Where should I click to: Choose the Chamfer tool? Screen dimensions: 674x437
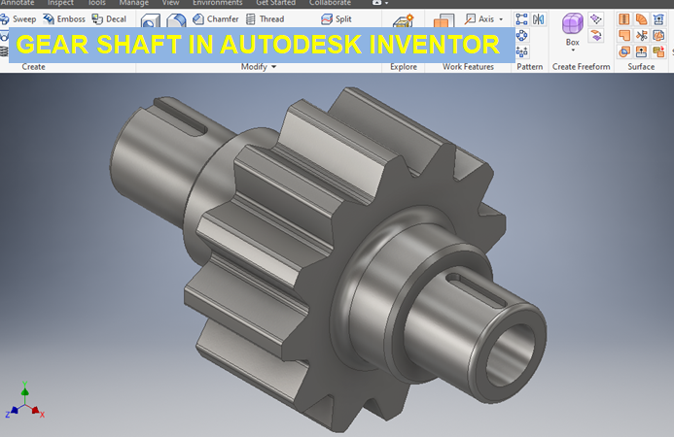coord(215,18)
